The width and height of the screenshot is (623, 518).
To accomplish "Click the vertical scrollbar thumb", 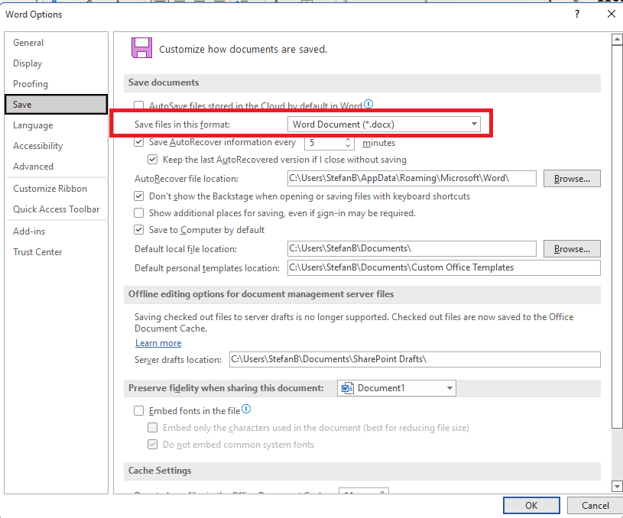I will click(x=617, y=237).
